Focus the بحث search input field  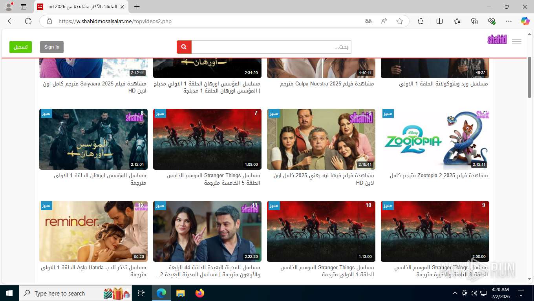coord(271,47)
